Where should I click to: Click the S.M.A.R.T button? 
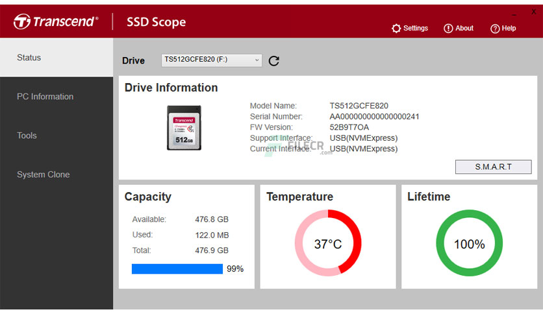click(493, 167)
